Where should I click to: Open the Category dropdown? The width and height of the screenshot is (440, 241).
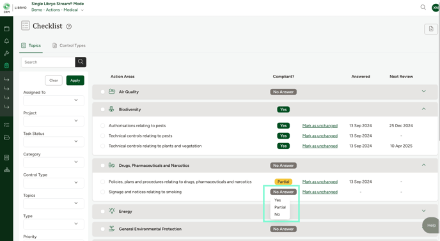54,162
